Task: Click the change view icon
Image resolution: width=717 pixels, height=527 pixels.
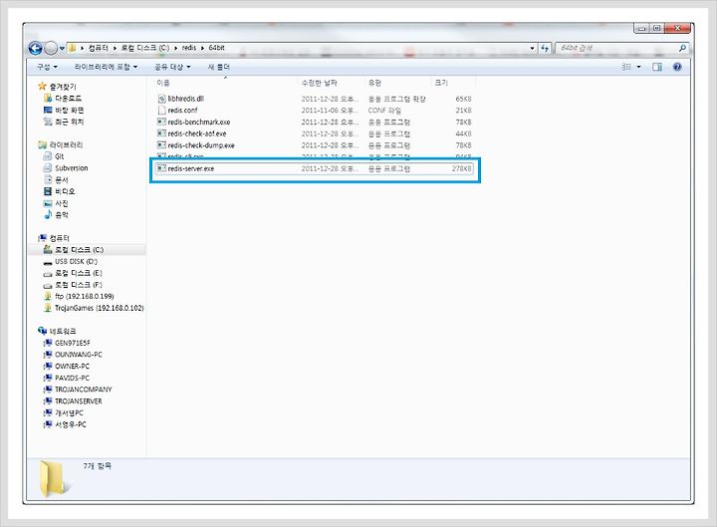Action: 626,67
